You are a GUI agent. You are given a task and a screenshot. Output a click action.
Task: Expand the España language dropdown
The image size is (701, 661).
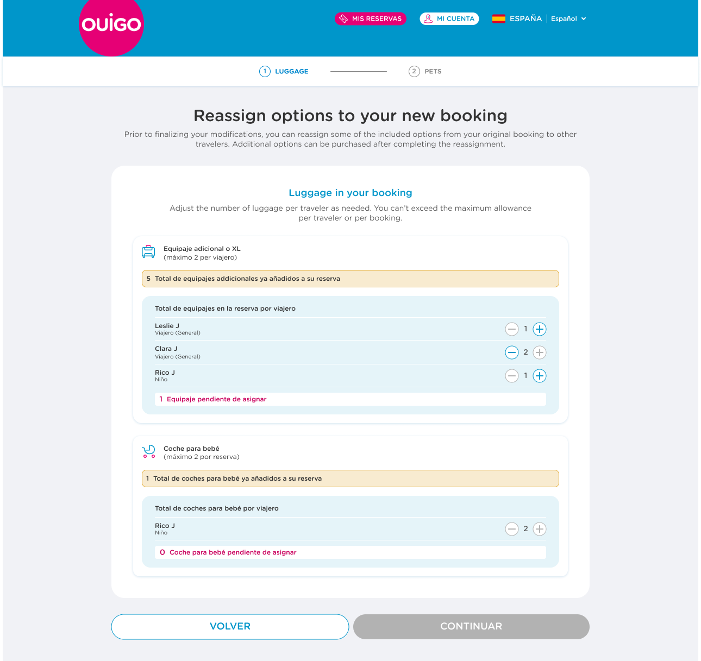539,18
